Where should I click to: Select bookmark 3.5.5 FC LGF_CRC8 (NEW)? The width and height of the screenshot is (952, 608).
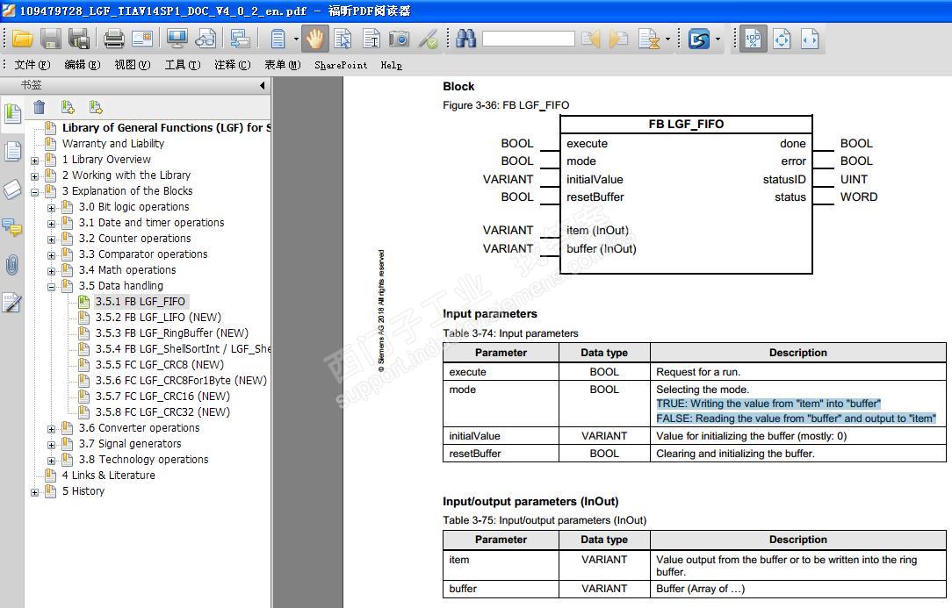[x=159, y=365]
